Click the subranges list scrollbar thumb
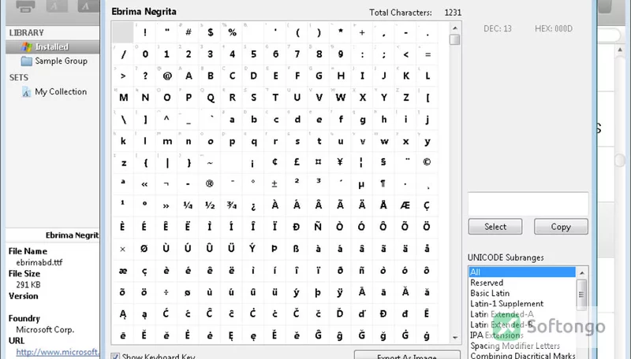Image resolution: width=631 pixels, height=359 pixels. coord(582,294)
